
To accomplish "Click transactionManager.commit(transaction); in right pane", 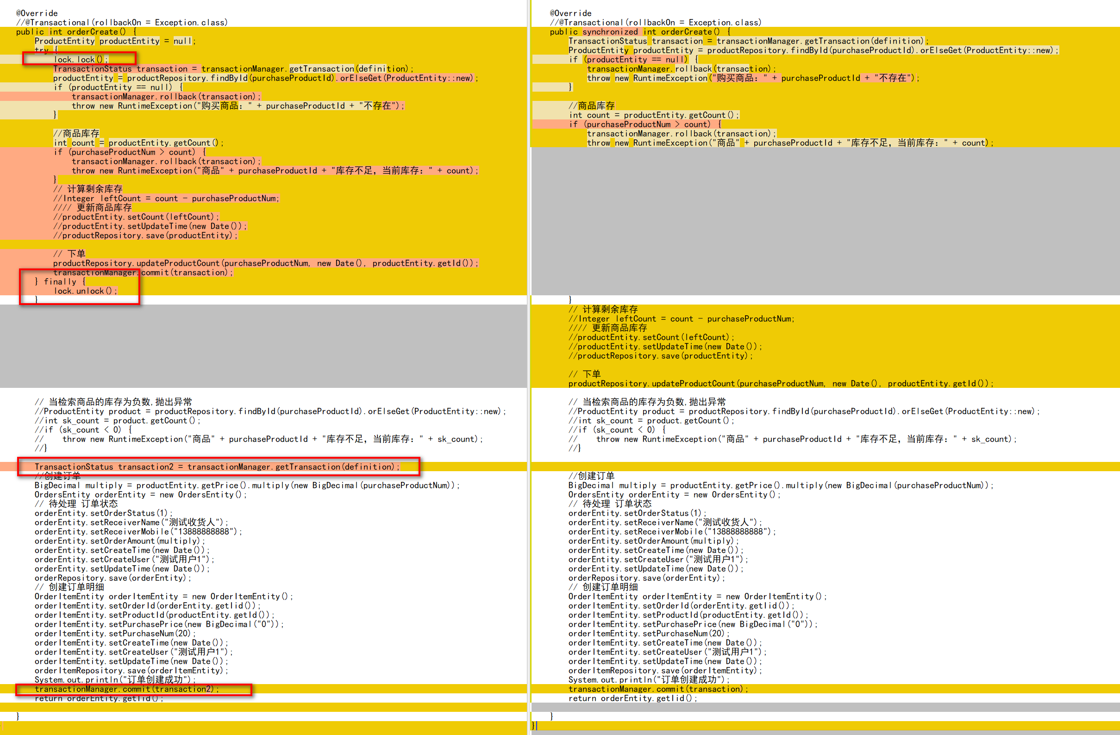I will [658, 689].
